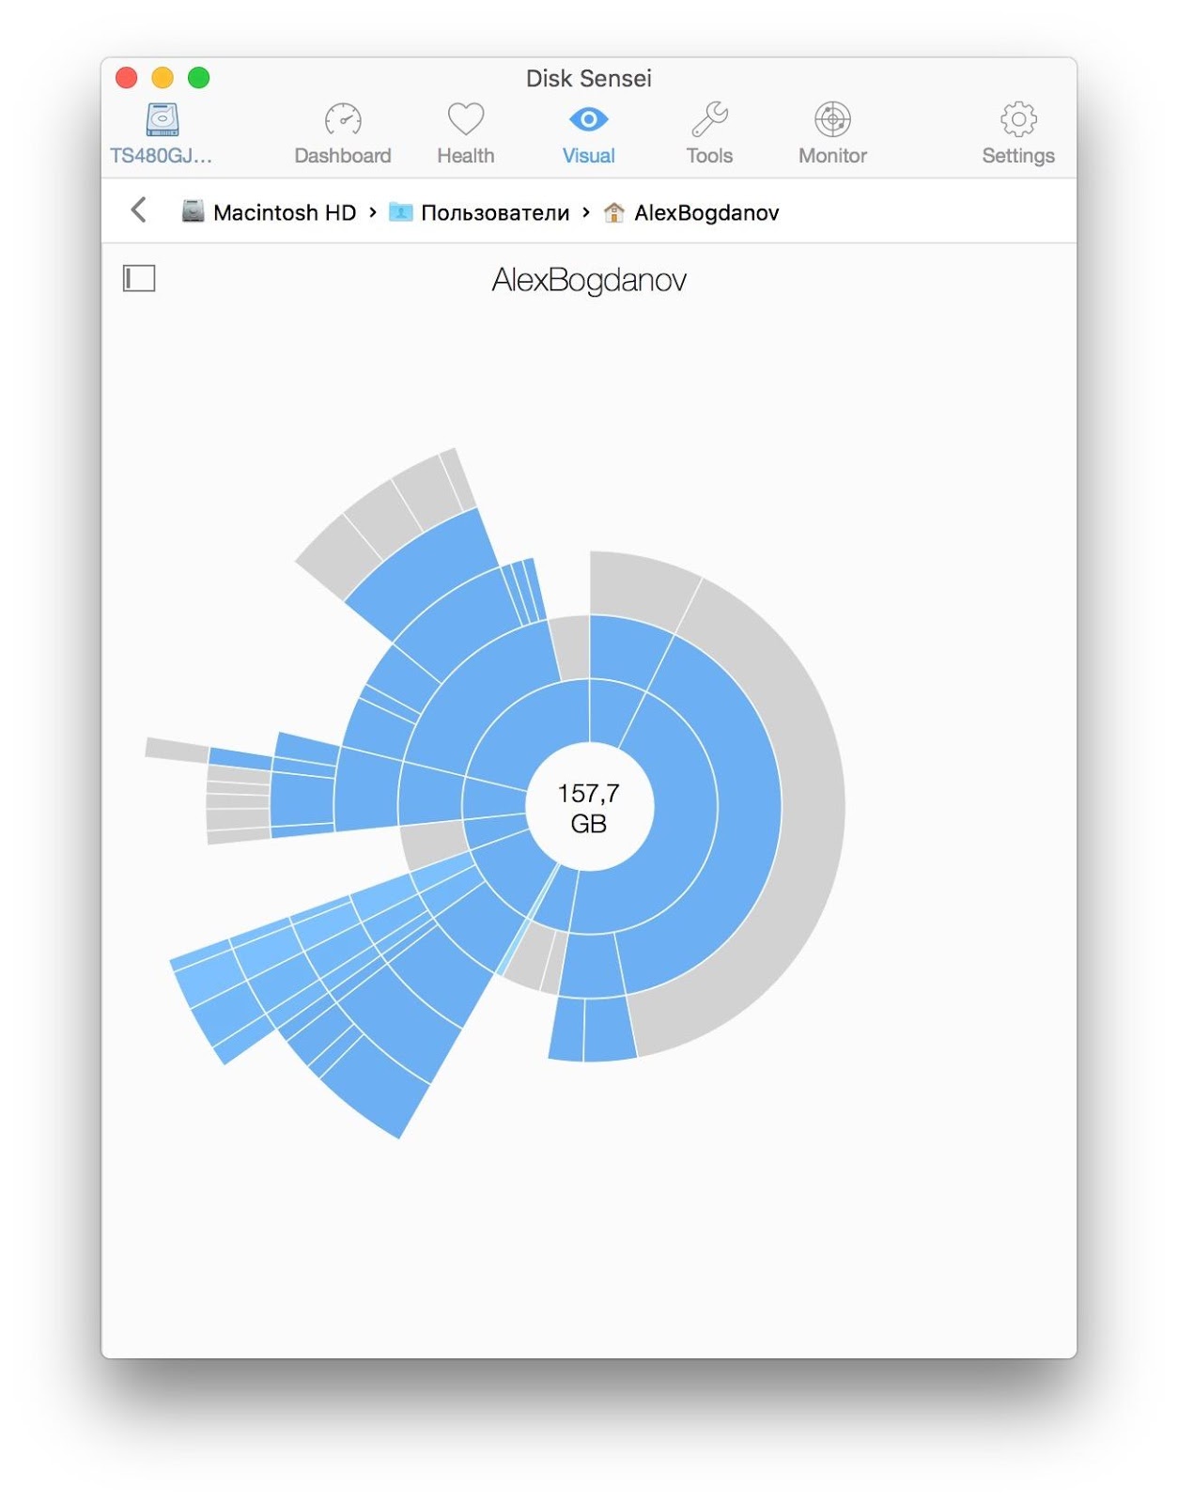Toggle the sidebar panel button
The height and width of the screenshot is (1503, 1178).
click(x=139, y=278)
